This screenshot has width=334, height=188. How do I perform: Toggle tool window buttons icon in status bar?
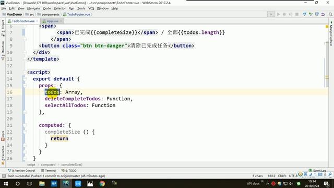(4, 176)
